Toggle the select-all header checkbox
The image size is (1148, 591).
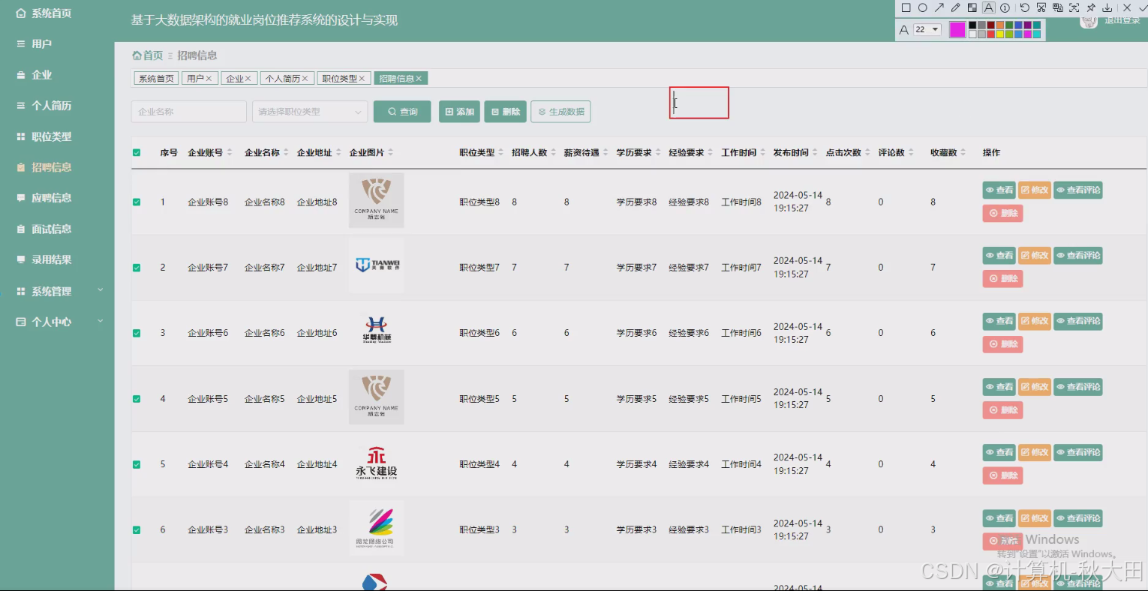click(137, 153)
